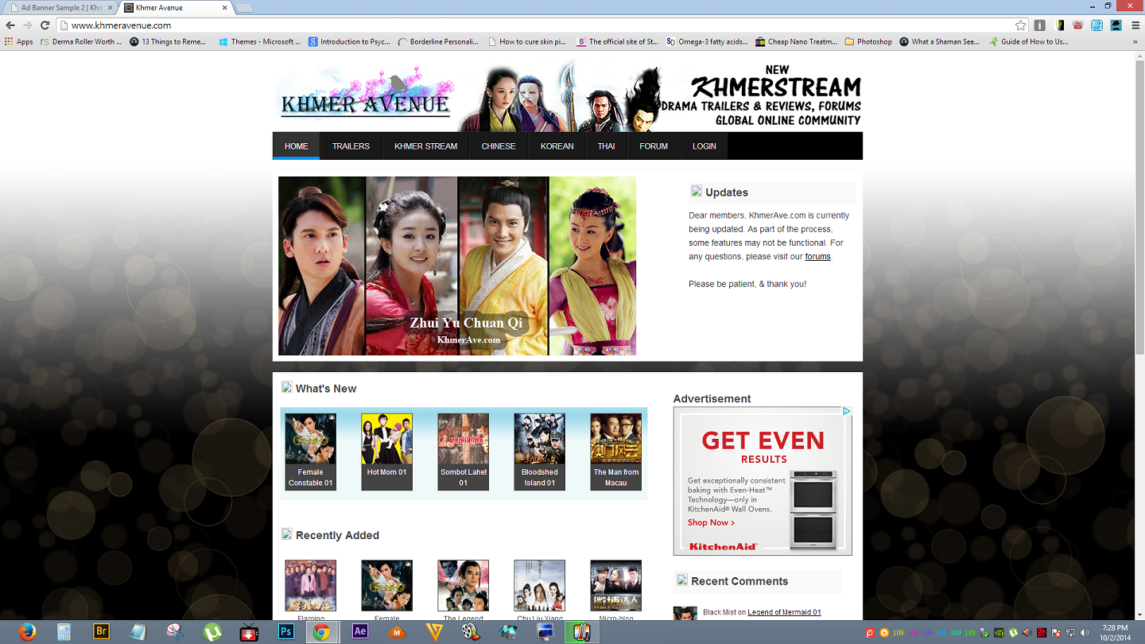Expand the hidden bookmarks overflow chevron
Viewport: 1145px width, 644px height.
click(1136, 41)
